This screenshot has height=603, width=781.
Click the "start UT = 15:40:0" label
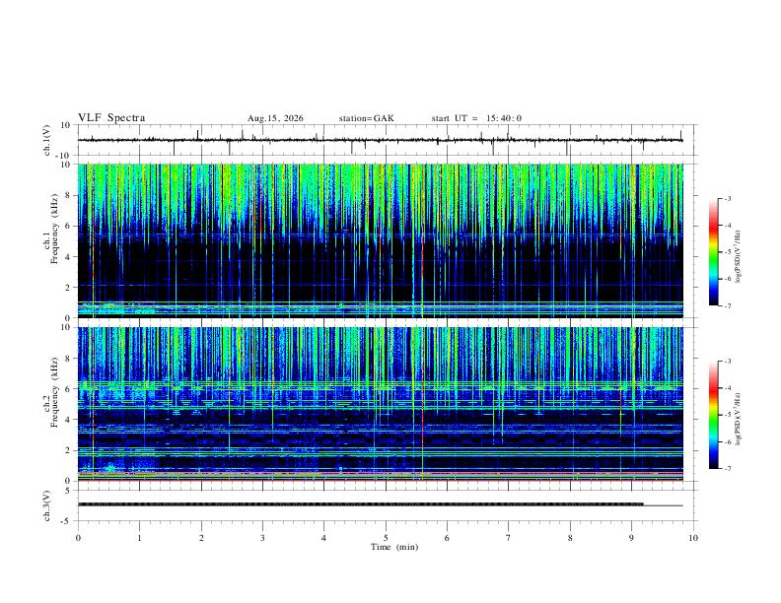pyautogui.click(x=476, y=118)
